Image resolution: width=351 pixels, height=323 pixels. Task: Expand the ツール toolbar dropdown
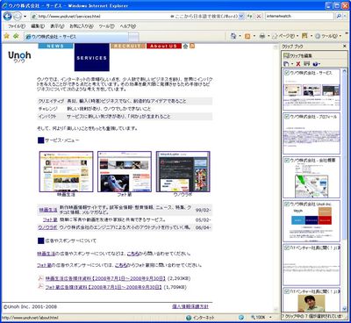click(x=340, y=36)
